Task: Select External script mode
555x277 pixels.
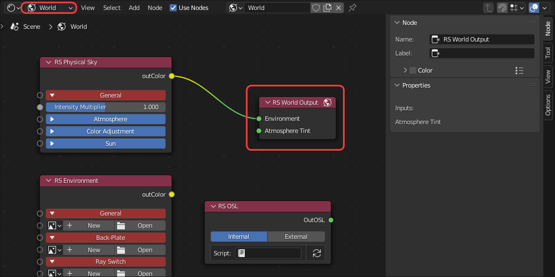Action: (296, 237)
